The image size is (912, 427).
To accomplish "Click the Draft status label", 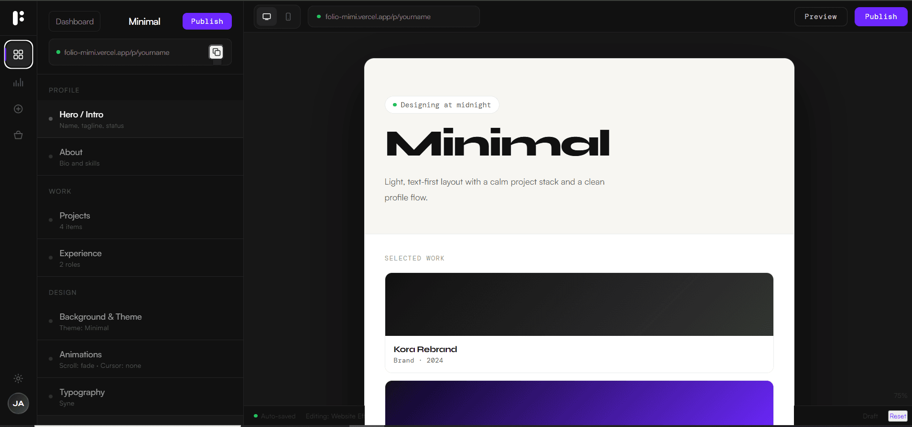I will pos(870,416).
